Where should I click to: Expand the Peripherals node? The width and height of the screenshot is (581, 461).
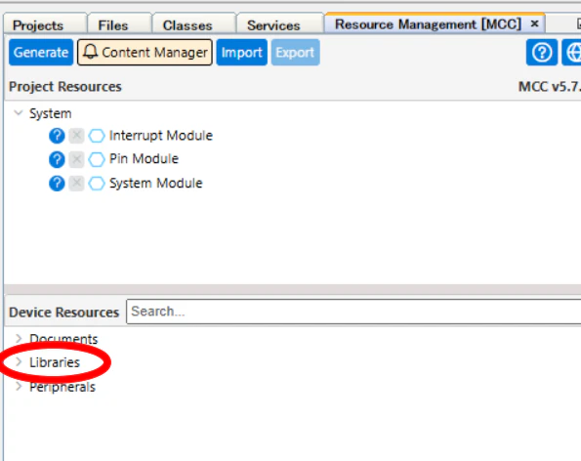tap(19, 386)
